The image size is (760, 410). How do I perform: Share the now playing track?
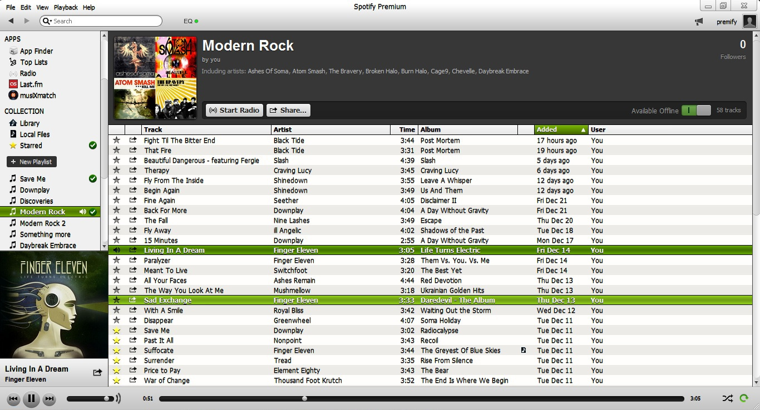click(x=97, y=373)
